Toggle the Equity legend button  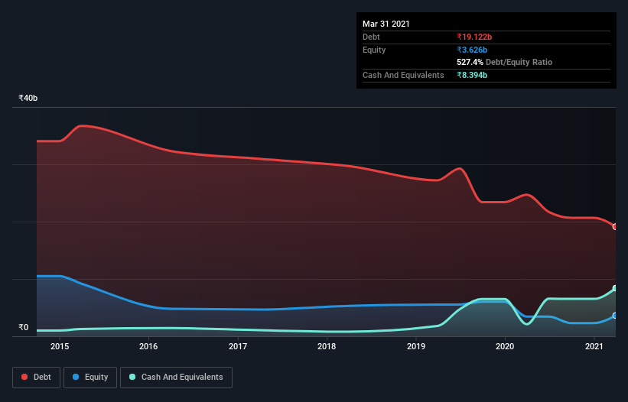click(x=90, y=378)
